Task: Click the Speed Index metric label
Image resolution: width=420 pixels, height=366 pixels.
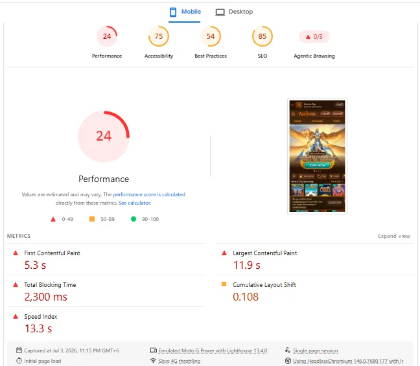Action: coord(41,317)
